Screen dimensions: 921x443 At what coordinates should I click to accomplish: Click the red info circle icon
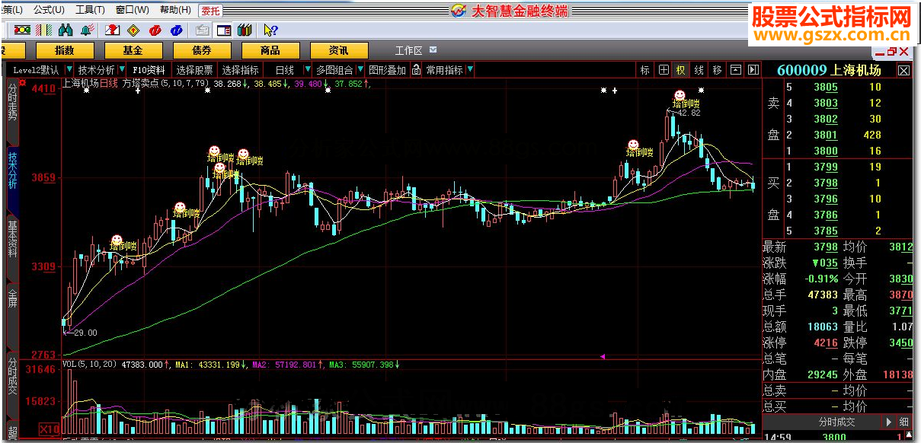tap(155, 30)
